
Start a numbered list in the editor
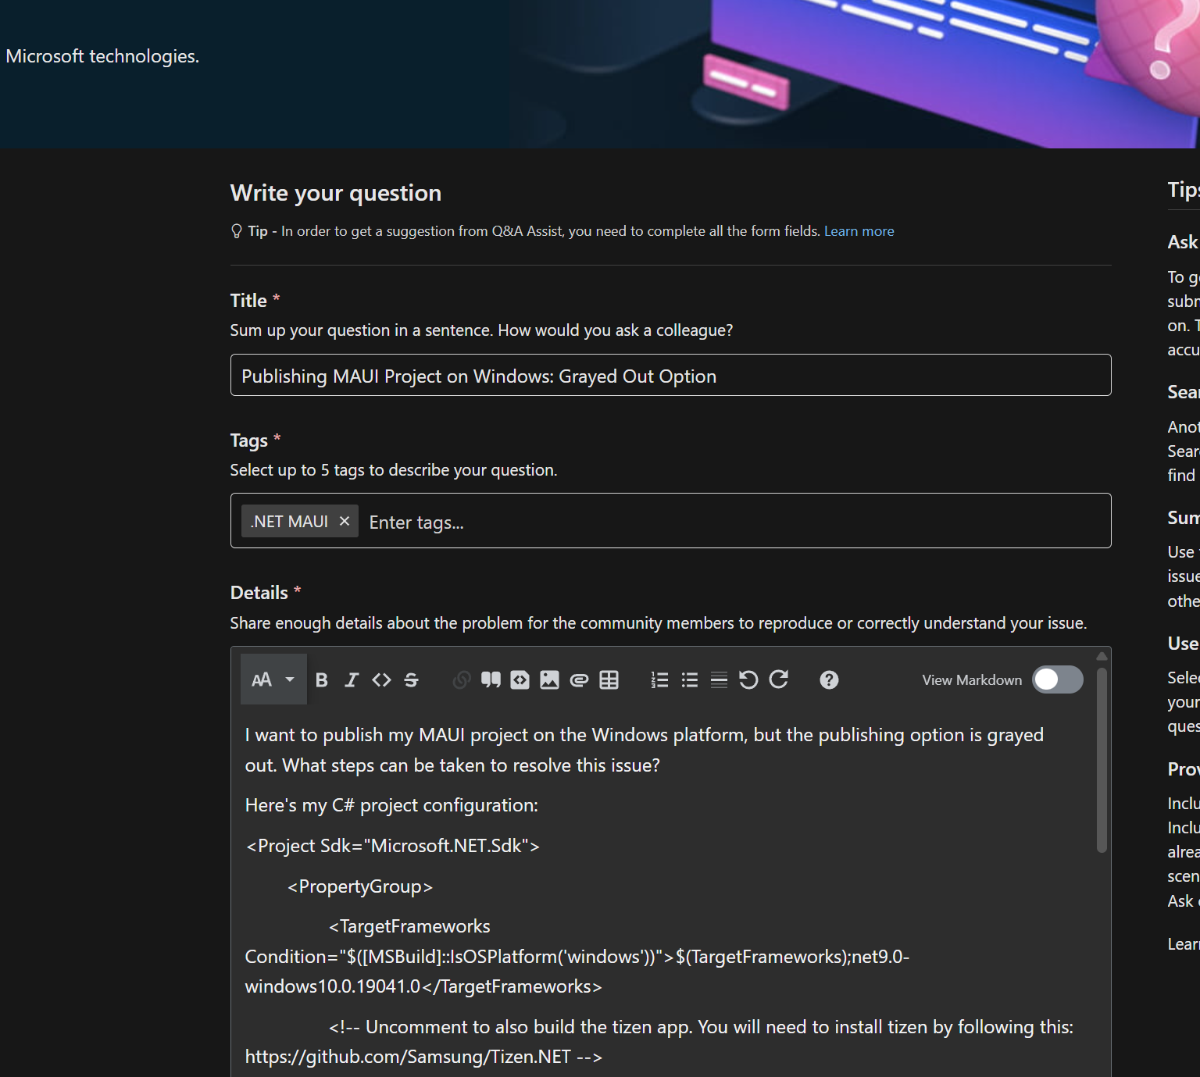659,680
